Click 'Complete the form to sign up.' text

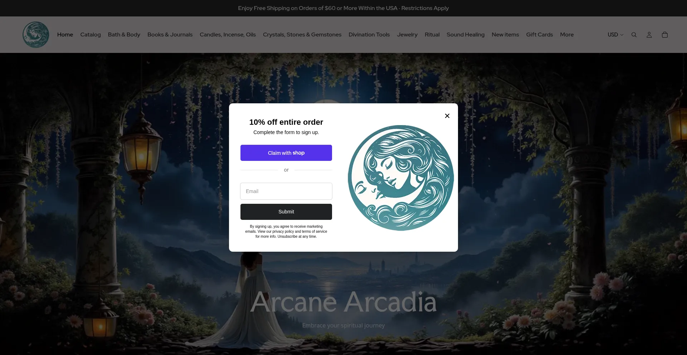(x=286, y=132)
